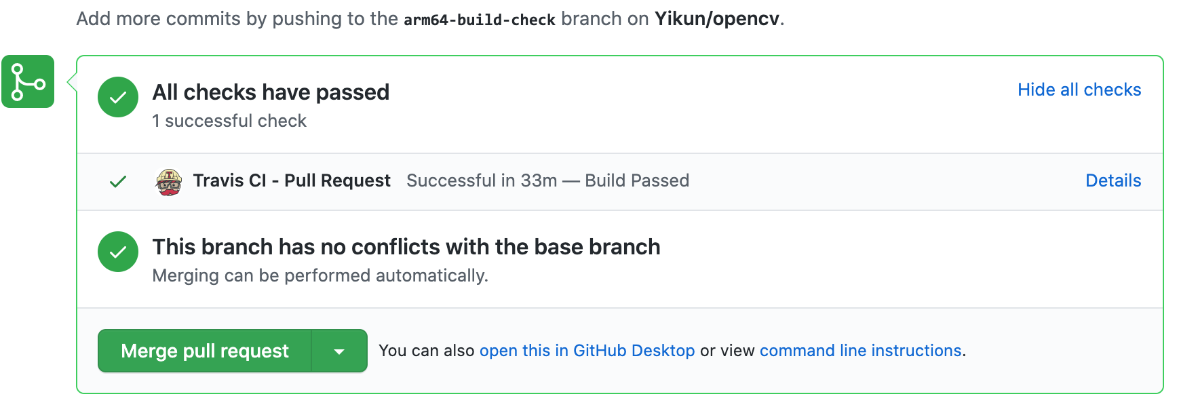The width and height of the screenshot is (1179, 407).
Task: Open this pull request in GitHub Desktop
Action: (x=587, y=351)
